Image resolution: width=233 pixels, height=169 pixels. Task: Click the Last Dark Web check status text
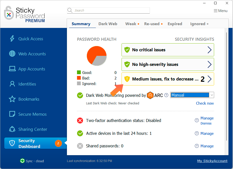[x=112, y=103]
